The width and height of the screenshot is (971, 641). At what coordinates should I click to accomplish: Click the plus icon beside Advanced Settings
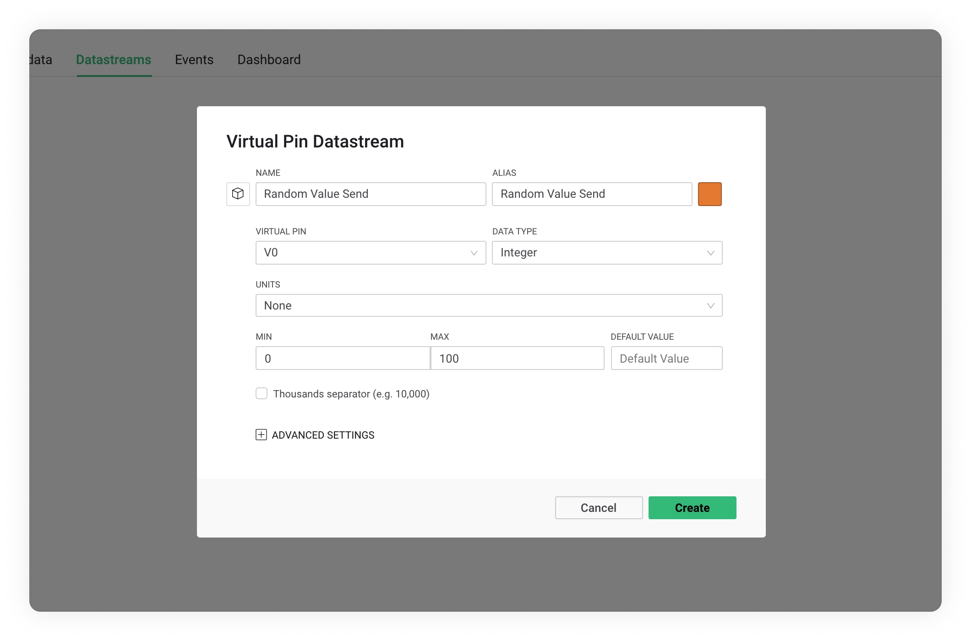click(x=261, y=435)
